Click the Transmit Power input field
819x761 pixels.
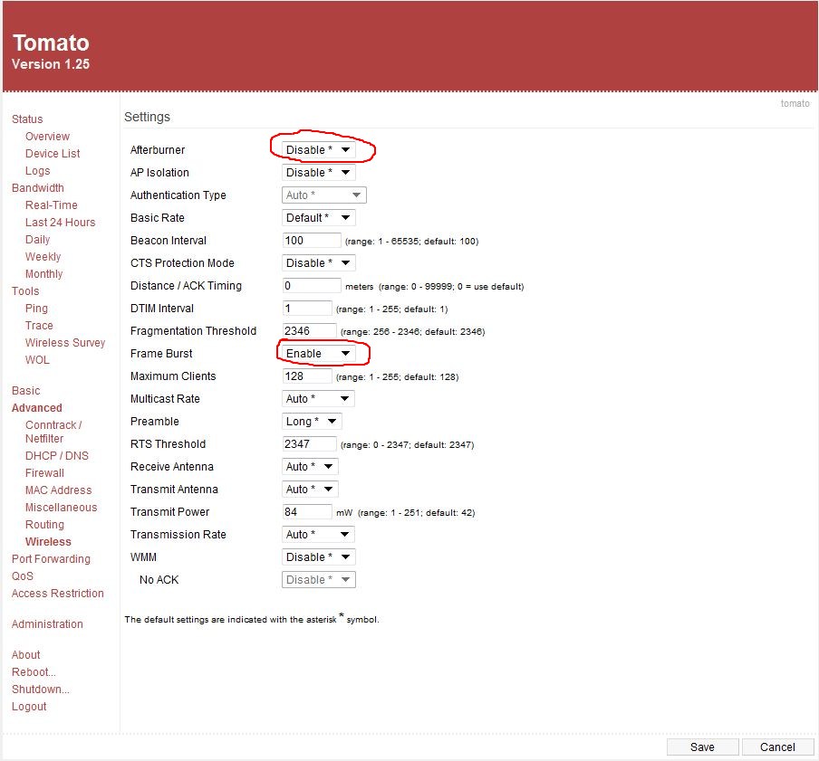pos(307,512)
